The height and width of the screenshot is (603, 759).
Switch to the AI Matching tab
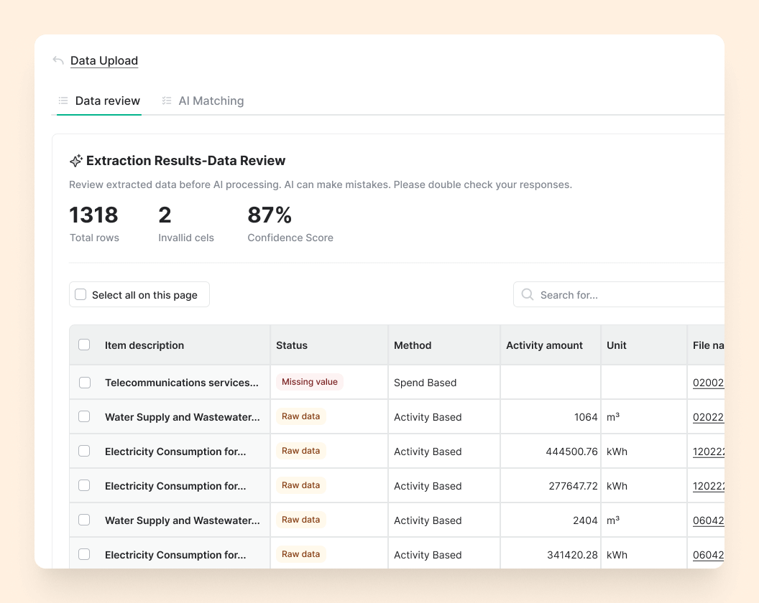(x=211, y=101)
